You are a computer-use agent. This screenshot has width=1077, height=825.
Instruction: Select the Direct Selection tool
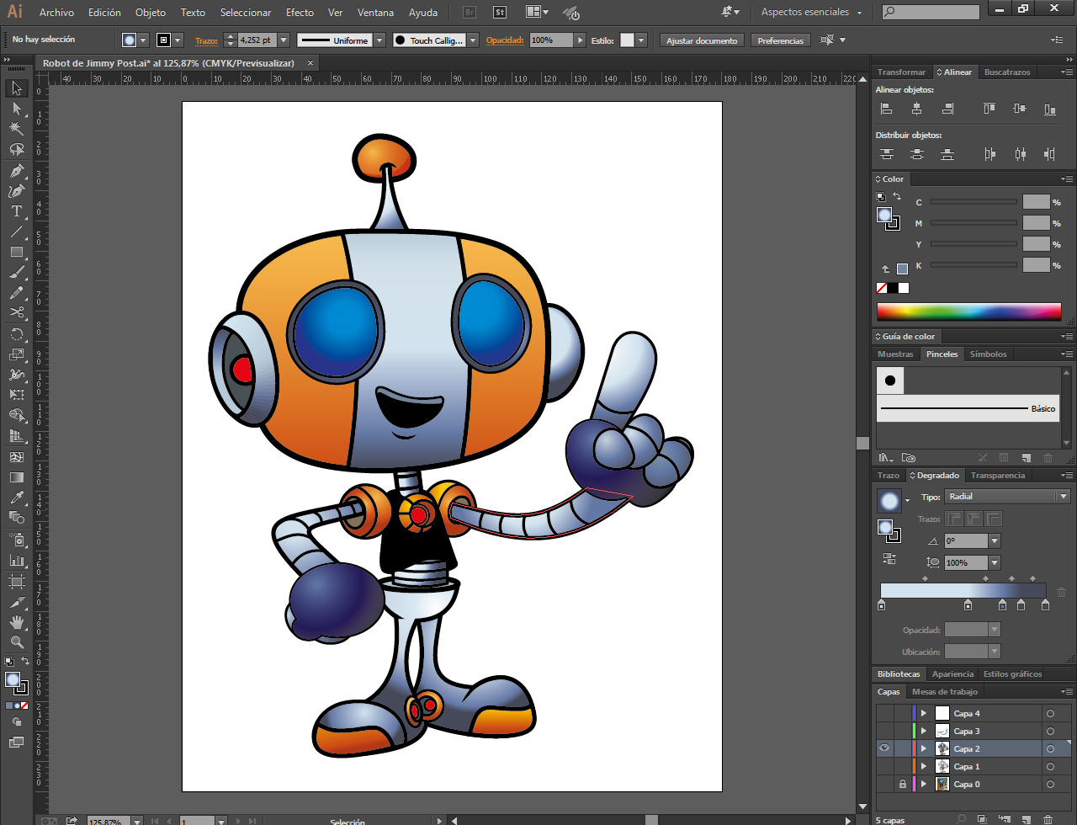(x=16, y=109)
